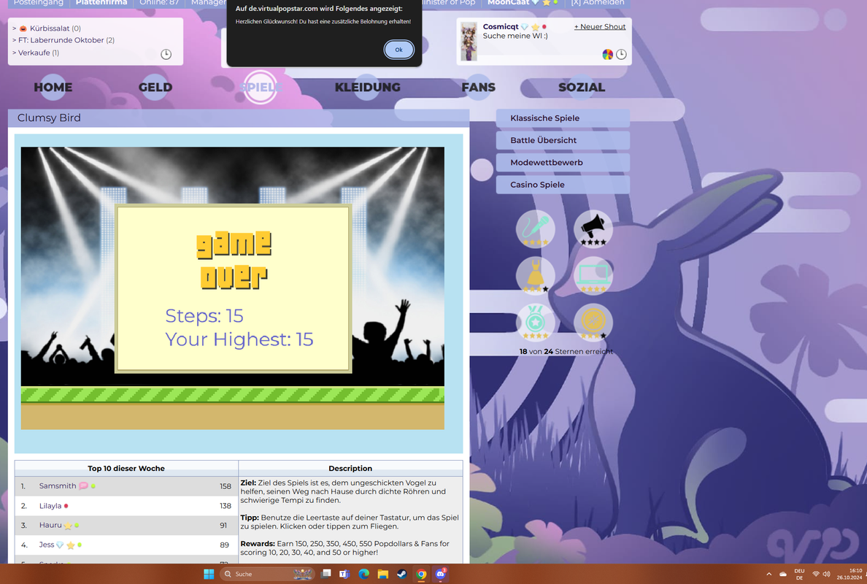Click the [X] Abmelden logout link
The width and height of the screenshot is (867, 584).
pos(598,3)
